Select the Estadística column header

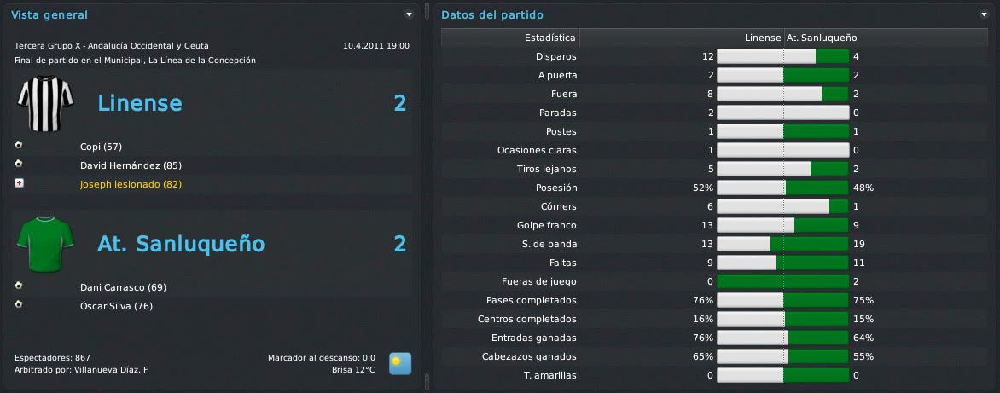click(x=549, y=38)
